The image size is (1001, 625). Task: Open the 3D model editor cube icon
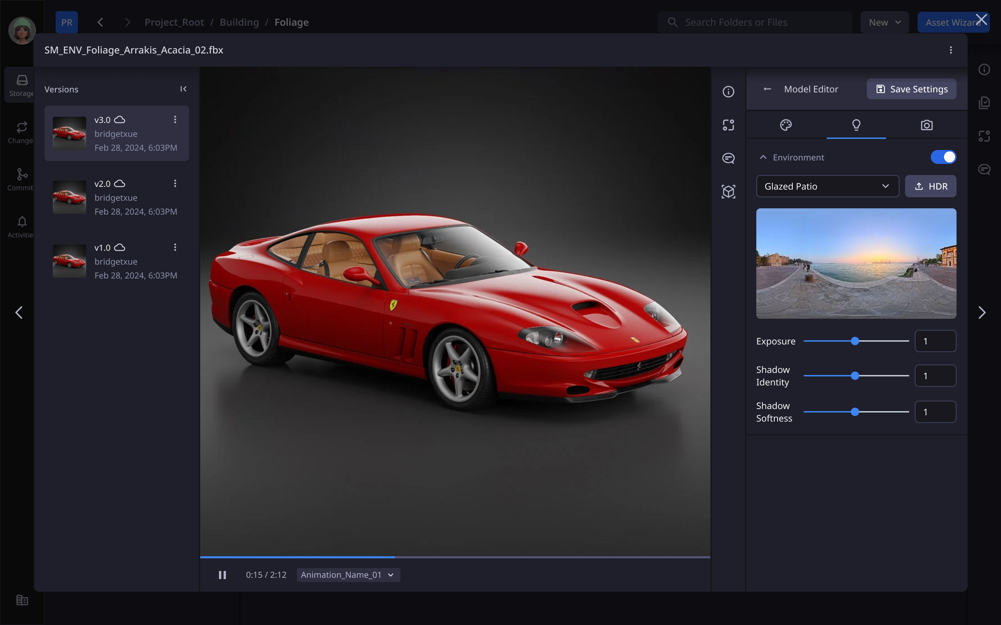point(728,191)
